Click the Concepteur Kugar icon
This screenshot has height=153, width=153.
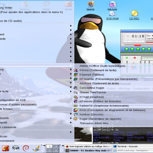coord(75,88)
